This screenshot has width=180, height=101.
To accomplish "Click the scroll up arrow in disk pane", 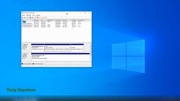I will pyautogui.click(x=91, y=44).
